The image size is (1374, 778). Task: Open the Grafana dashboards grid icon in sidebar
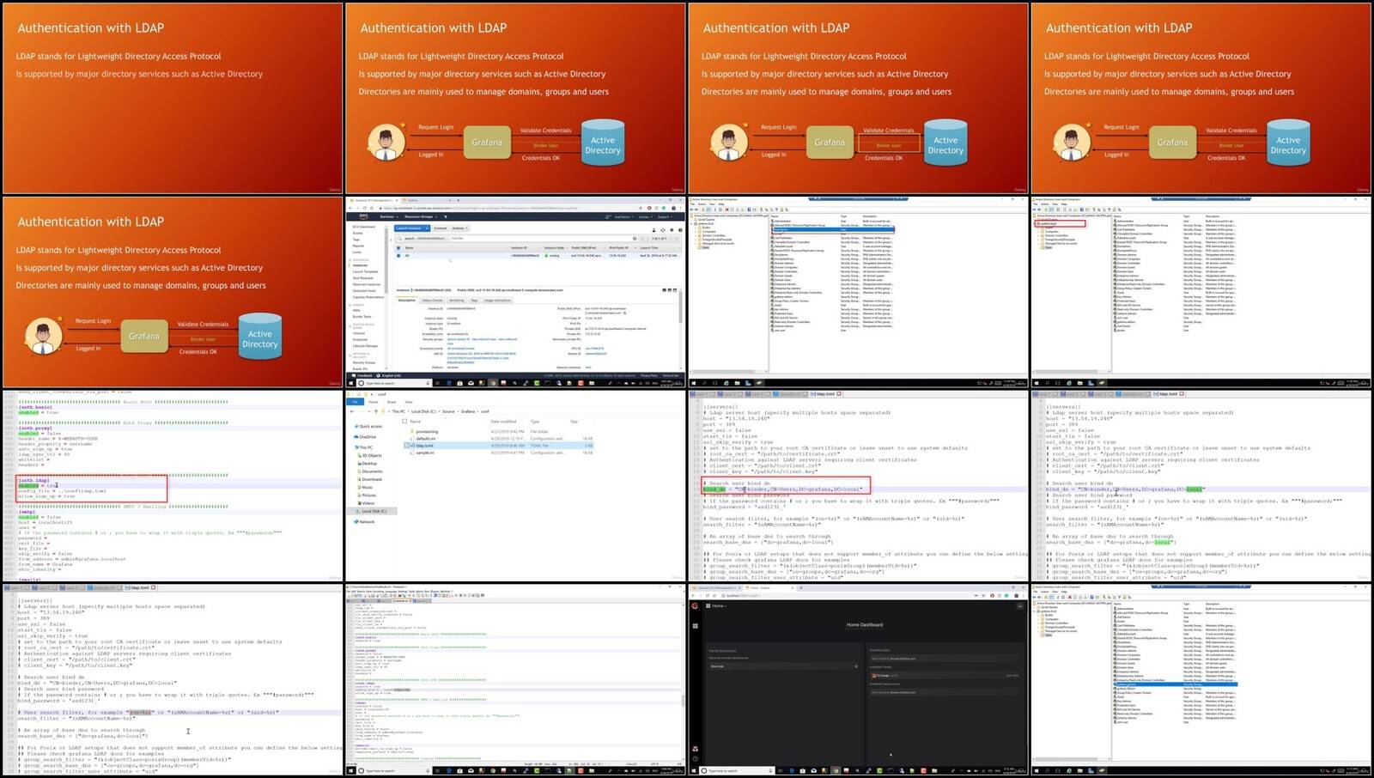click(x=695, y=626)
